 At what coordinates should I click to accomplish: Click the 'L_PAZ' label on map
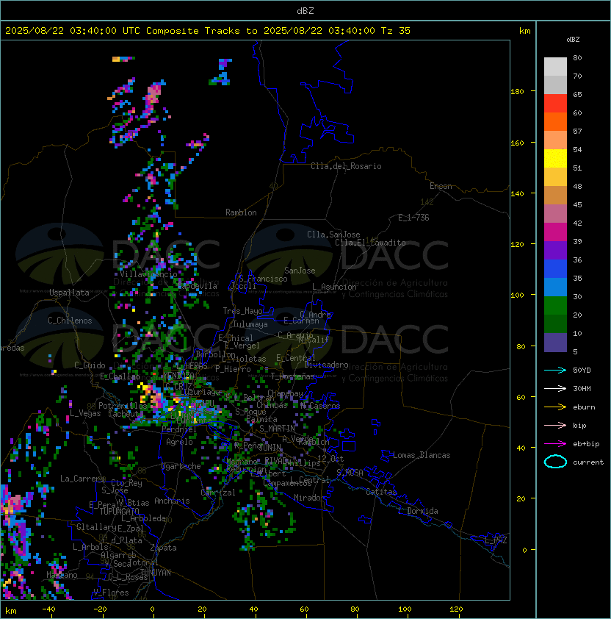pyautogui.click(x=496, y=540)
